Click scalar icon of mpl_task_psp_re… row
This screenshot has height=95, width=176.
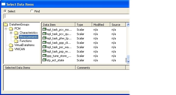pos(44,51)
